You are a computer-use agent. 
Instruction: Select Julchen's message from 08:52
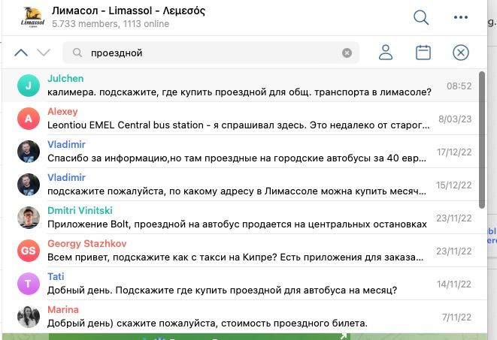click(x=241, y=86)
